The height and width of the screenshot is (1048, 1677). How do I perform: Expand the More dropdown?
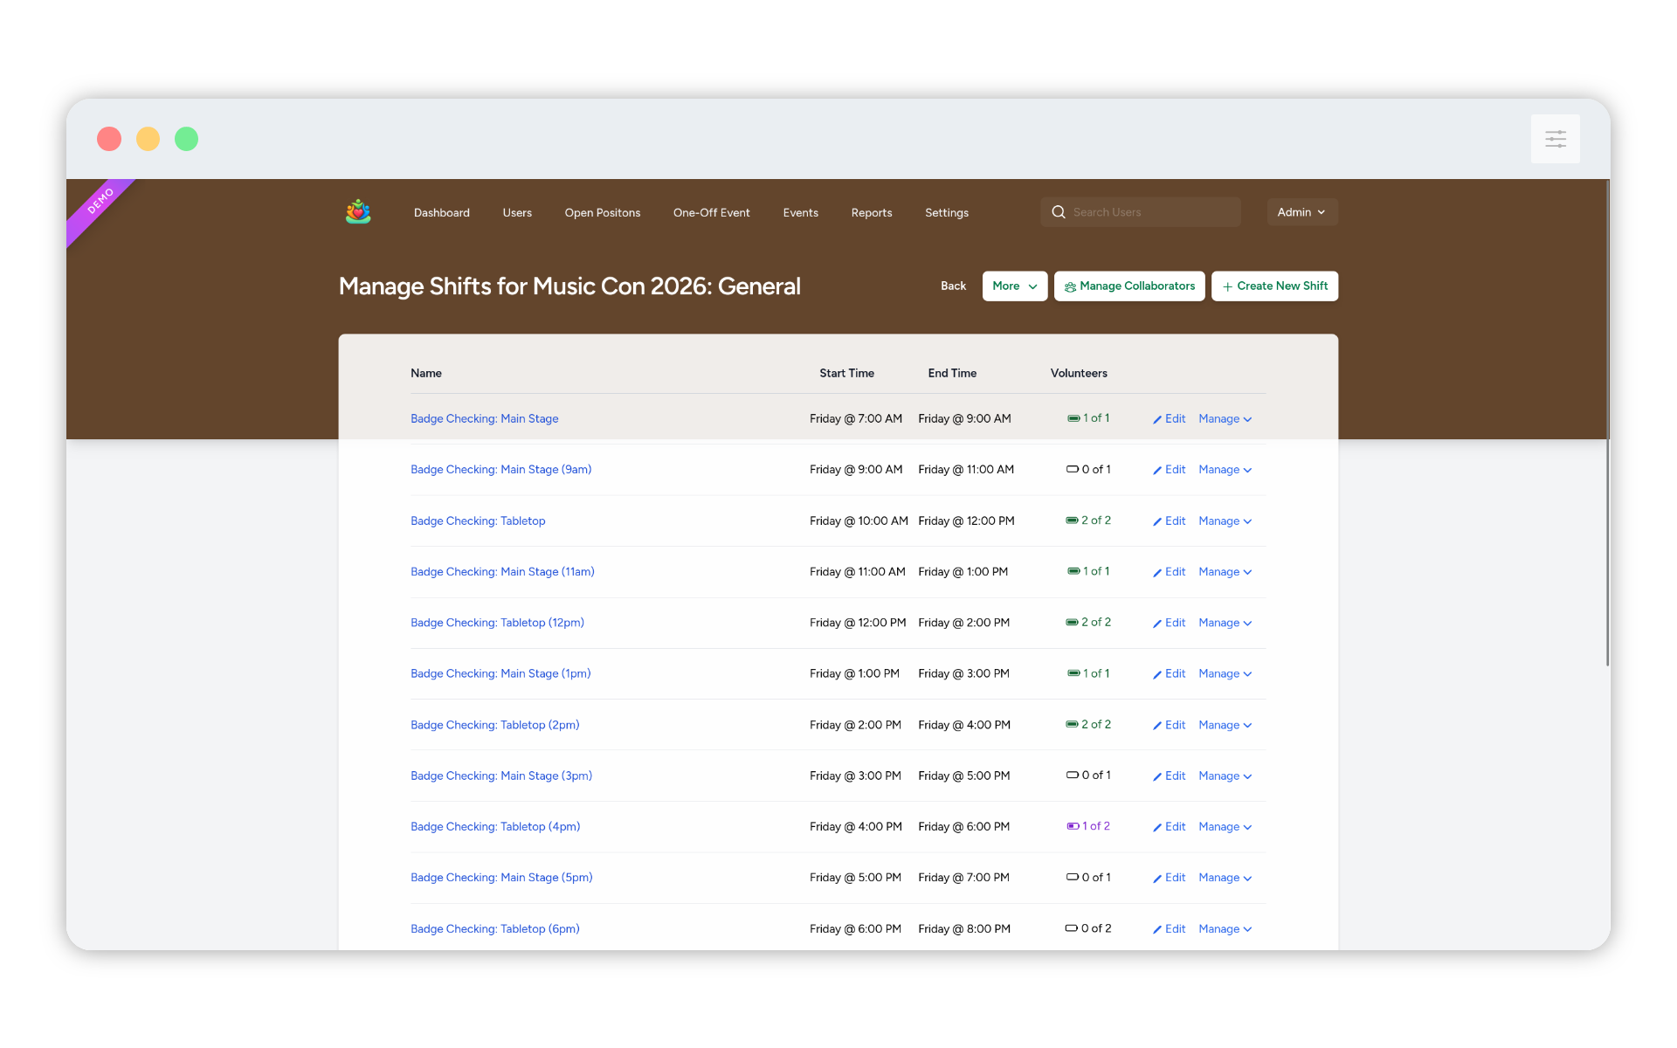click(x=1014, y=286)
